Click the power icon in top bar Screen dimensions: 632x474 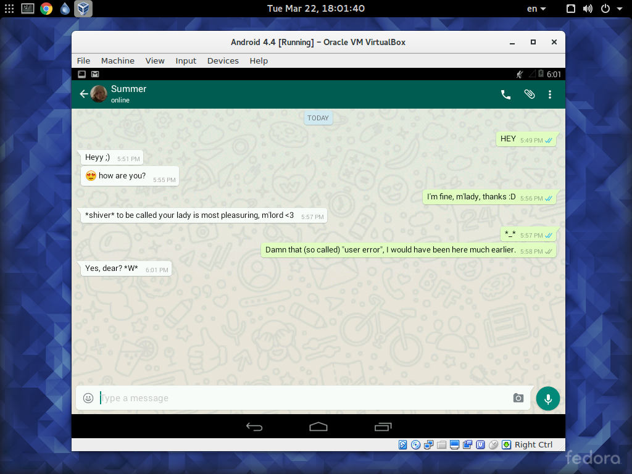(x=605, y=9)
